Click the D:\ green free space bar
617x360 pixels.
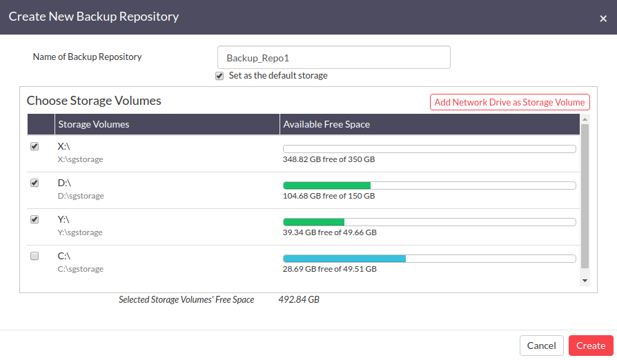pyautogui.click(x=326, y=186)
